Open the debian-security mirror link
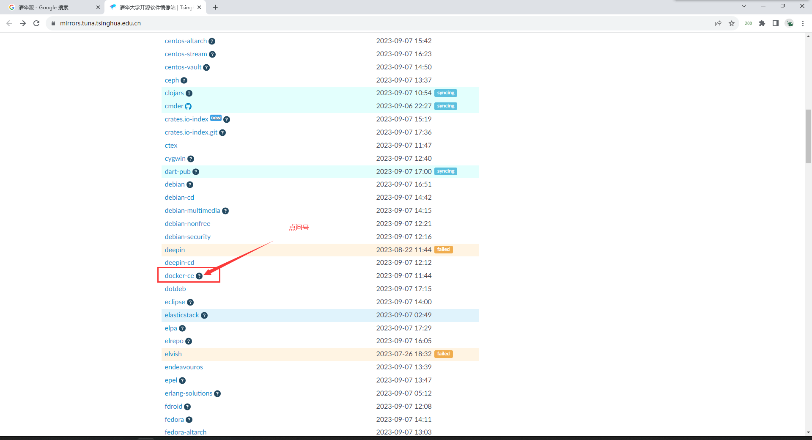Screen dimensions: 812x440 pyautogui.click(x=187, y=237)
